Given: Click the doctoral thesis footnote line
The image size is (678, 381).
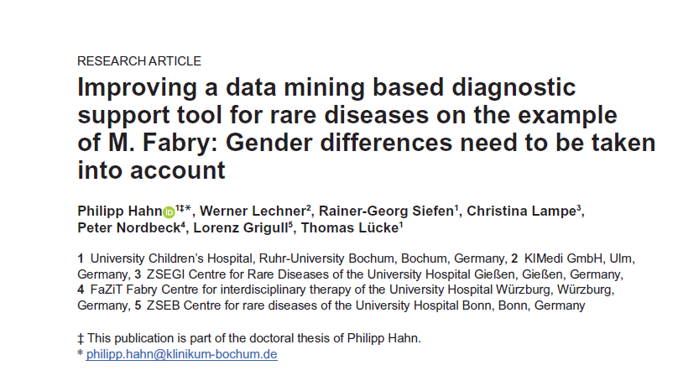Looking at the screenshot, I should coord(249,338).
